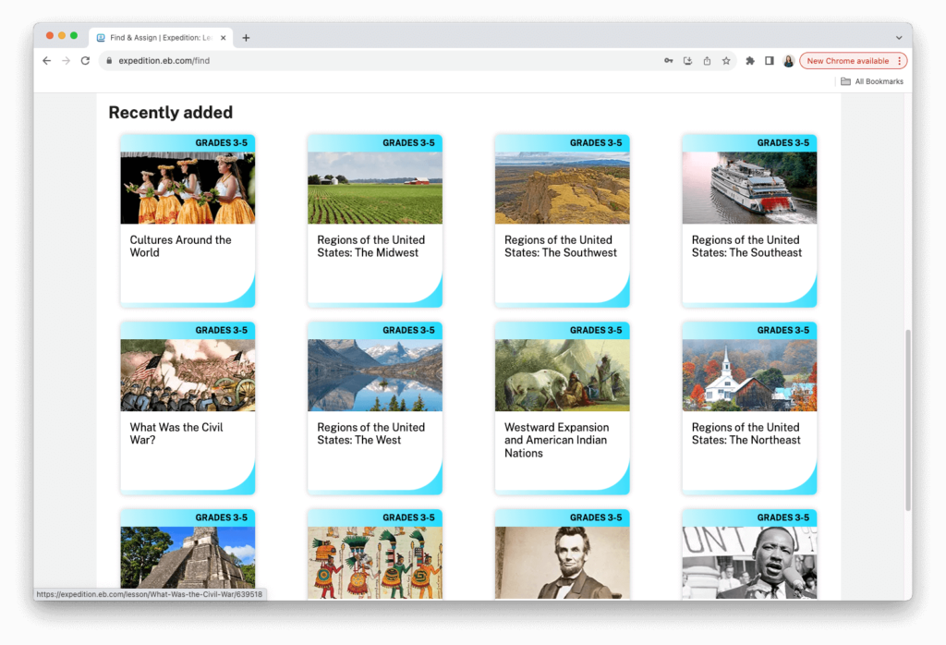Open the Extensions puzzle piece icon
Viewport: 946px width, 645px height.
click(x=749, y=60)
